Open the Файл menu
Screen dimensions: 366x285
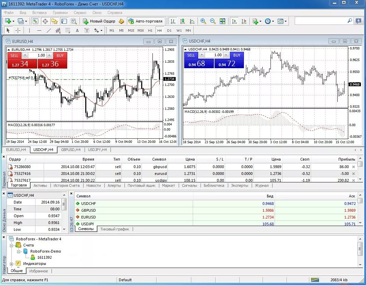click(x=9, y=13)
